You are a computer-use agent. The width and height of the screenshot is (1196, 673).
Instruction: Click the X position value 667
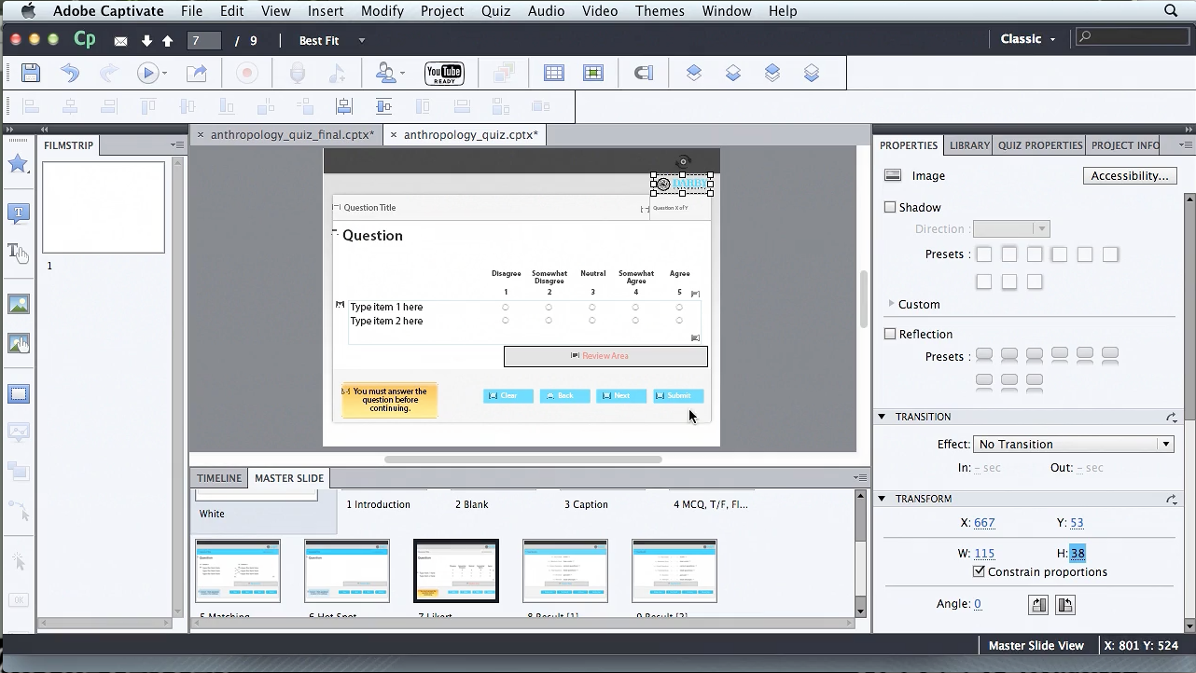tap(984, 523)
